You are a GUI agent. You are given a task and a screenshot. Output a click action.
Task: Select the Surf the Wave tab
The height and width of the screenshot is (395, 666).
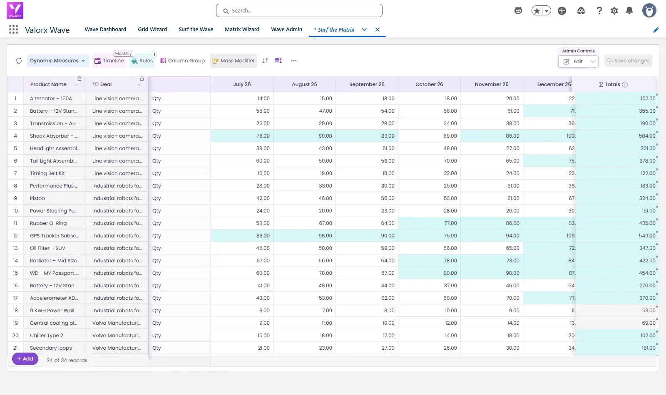196,30
